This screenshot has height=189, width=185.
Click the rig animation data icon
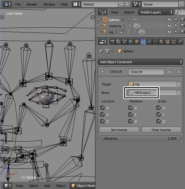122,32
